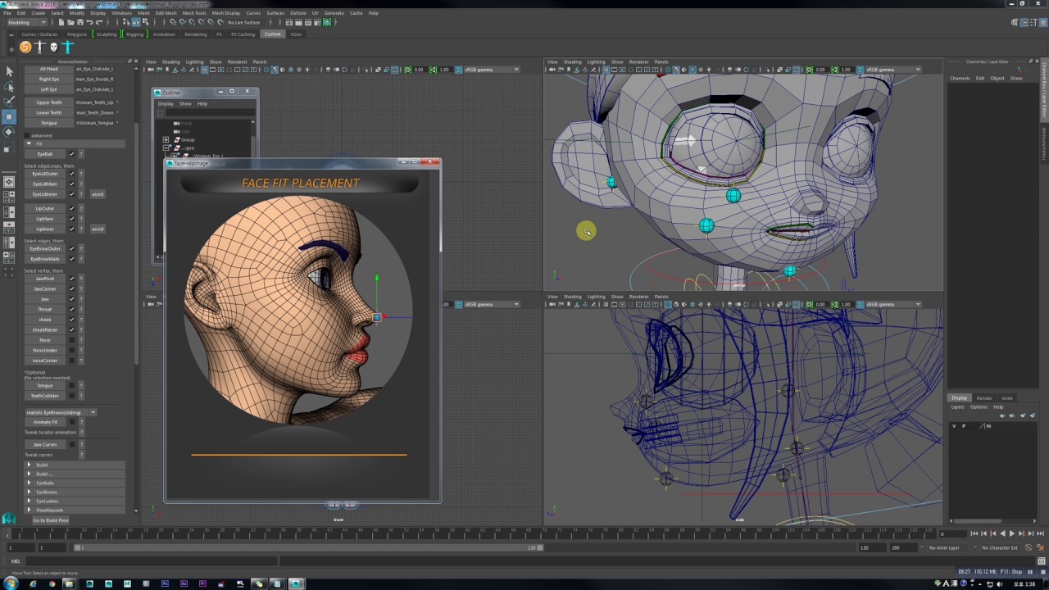The height and width of the screenshot is (590, 1049).
Task: Open the Deform menu
Action: point(297,13)
